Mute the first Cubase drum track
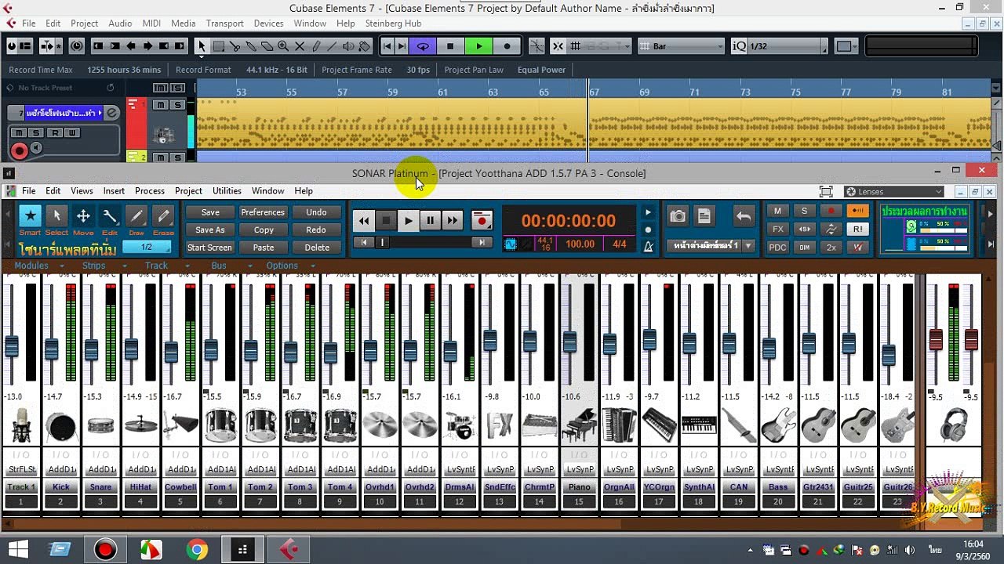Image resolution: width=1004 pixels, height=564 pixels. pyautogui.click(x=161, y=105)
